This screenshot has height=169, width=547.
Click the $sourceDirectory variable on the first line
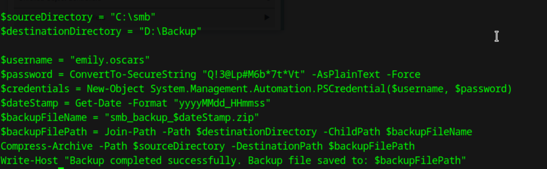[x=47, y=17]
